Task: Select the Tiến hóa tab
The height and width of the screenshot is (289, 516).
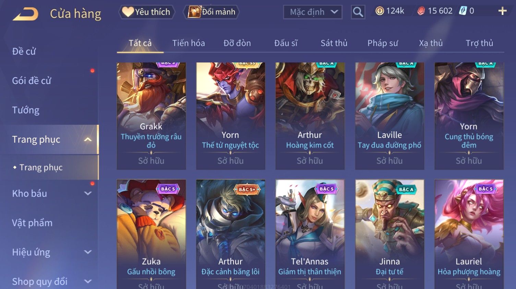Action: (188, 43)
